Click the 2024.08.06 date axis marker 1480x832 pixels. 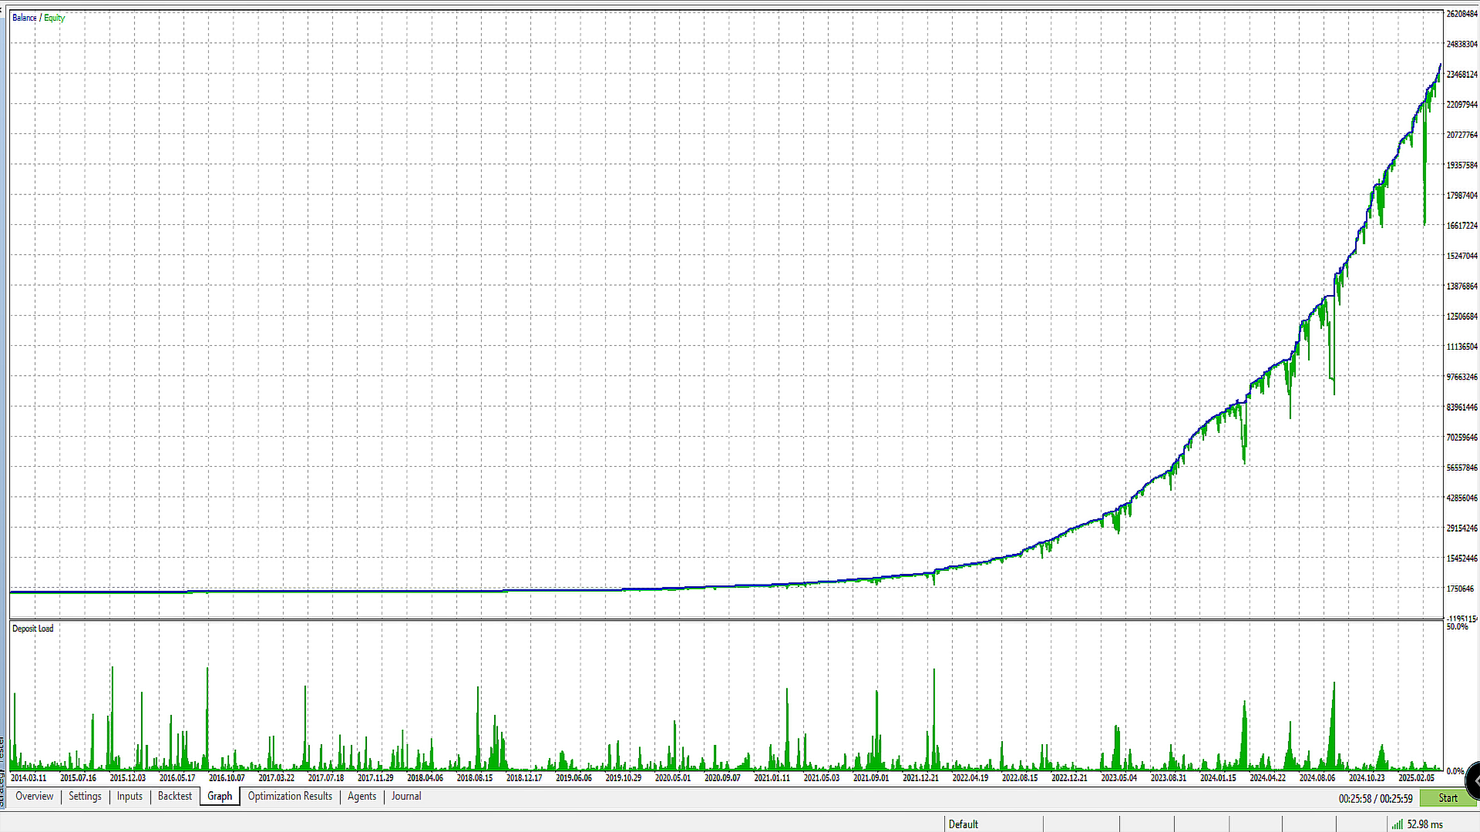pyautogui.click(x=1317, y=778)
